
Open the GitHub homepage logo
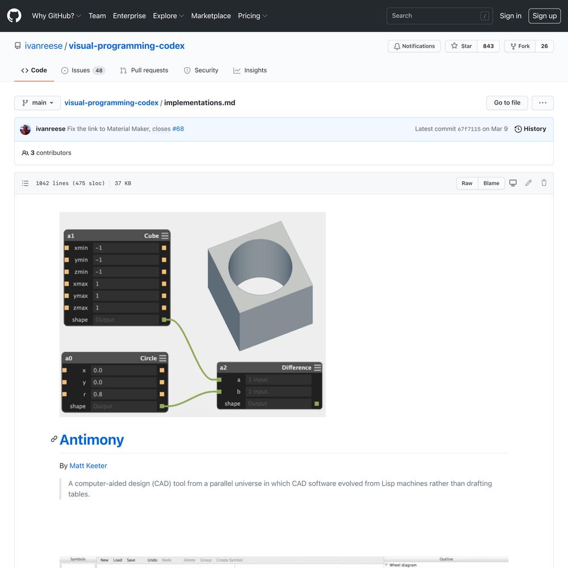(x=14, y=16)
